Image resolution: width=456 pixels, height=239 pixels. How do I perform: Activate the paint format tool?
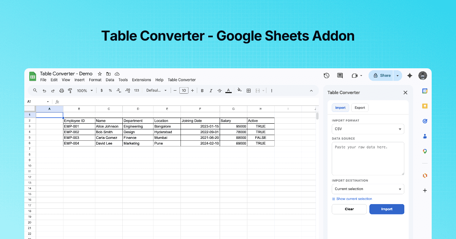(70, 91)
